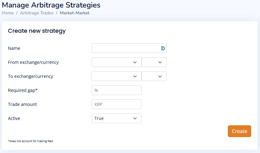Focus the Name text input
260x153 pixels.
[x=126, y=48]
